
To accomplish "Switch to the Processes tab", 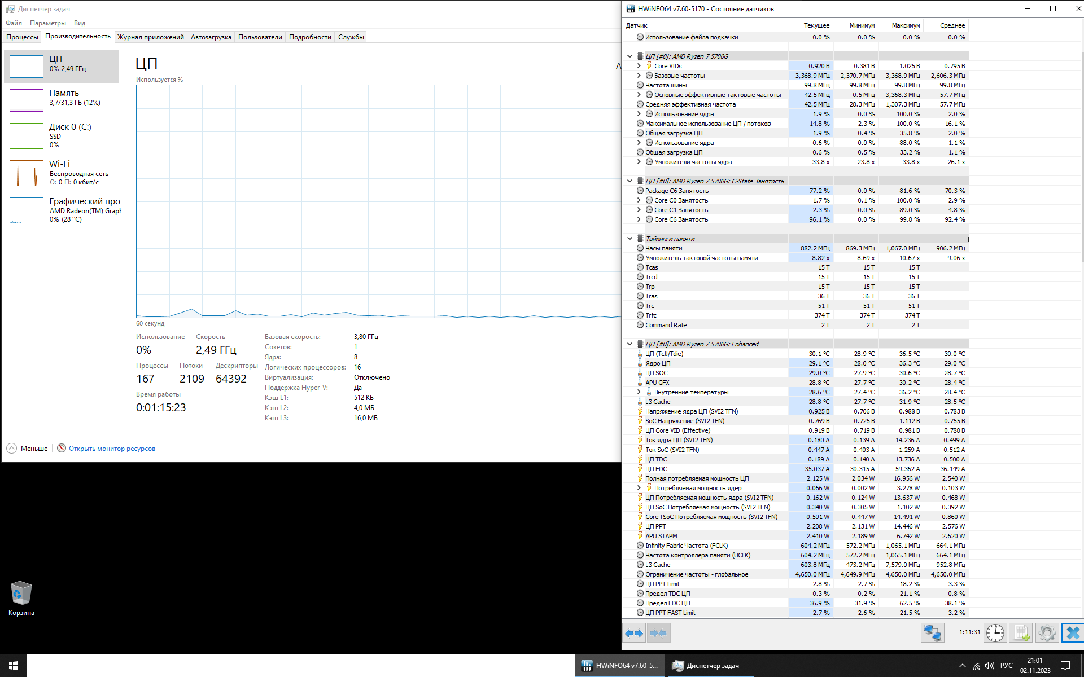I will (x=22, y=37).
